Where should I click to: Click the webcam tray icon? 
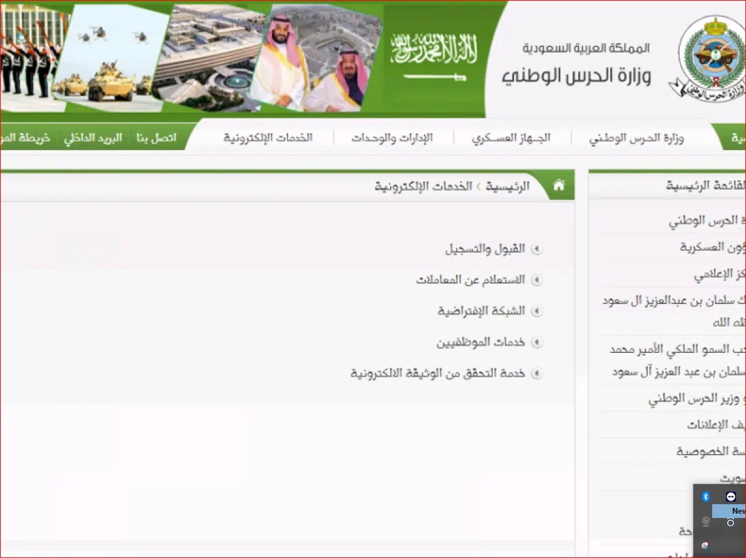[x=706, y=522]
